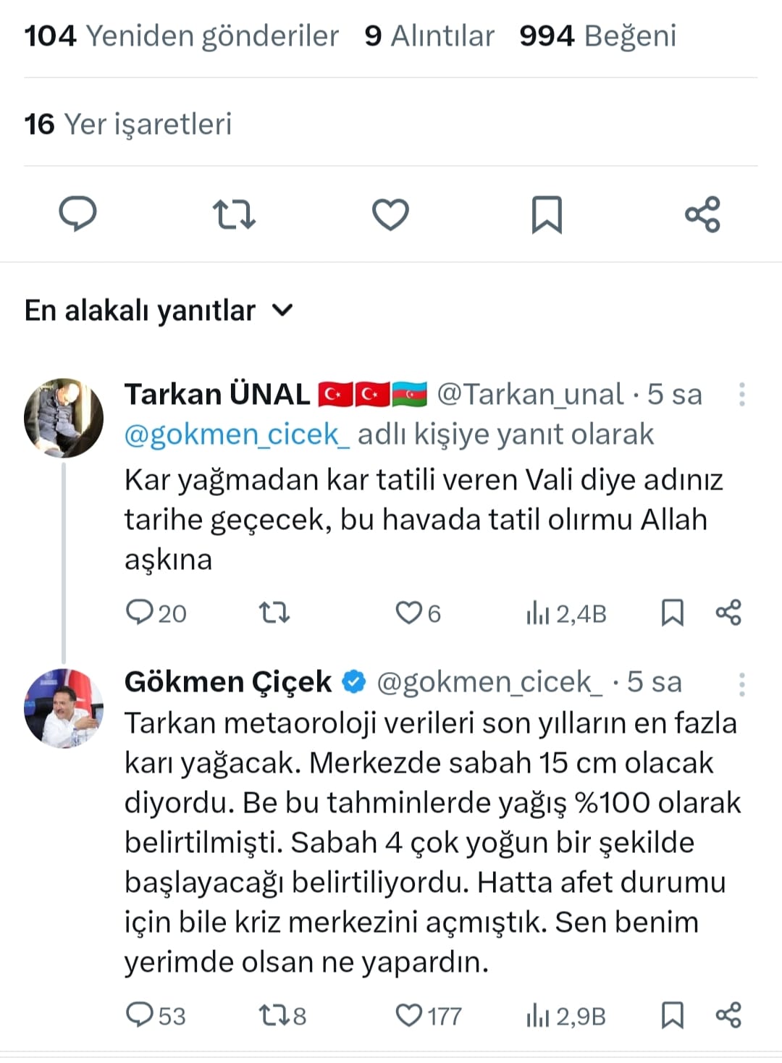Image resolution: width=782 pixels, height=1063 pixels.
Task: Repost the main tweet using the retweet icon
Action: point(234,214)
